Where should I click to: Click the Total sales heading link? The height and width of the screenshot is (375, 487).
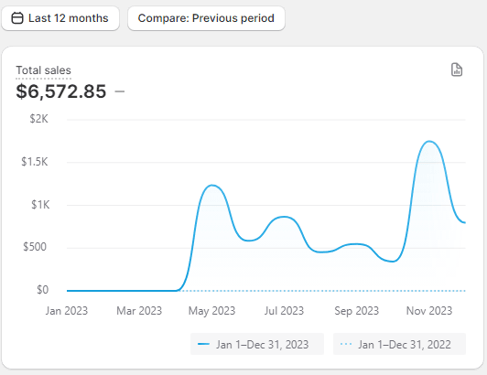44,70
